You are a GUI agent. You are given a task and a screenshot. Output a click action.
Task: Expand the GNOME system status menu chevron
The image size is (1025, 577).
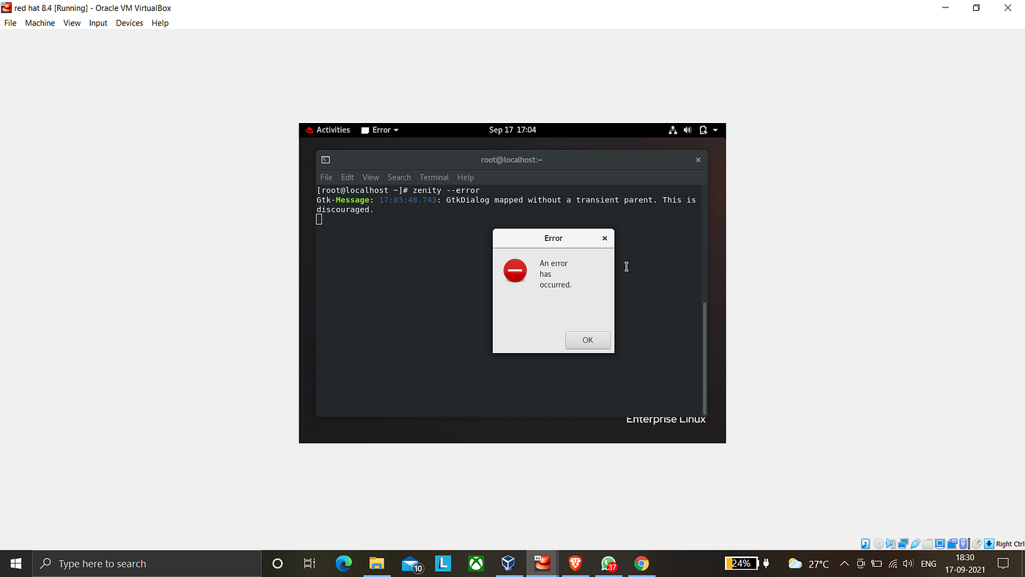(x=715, y=130)
